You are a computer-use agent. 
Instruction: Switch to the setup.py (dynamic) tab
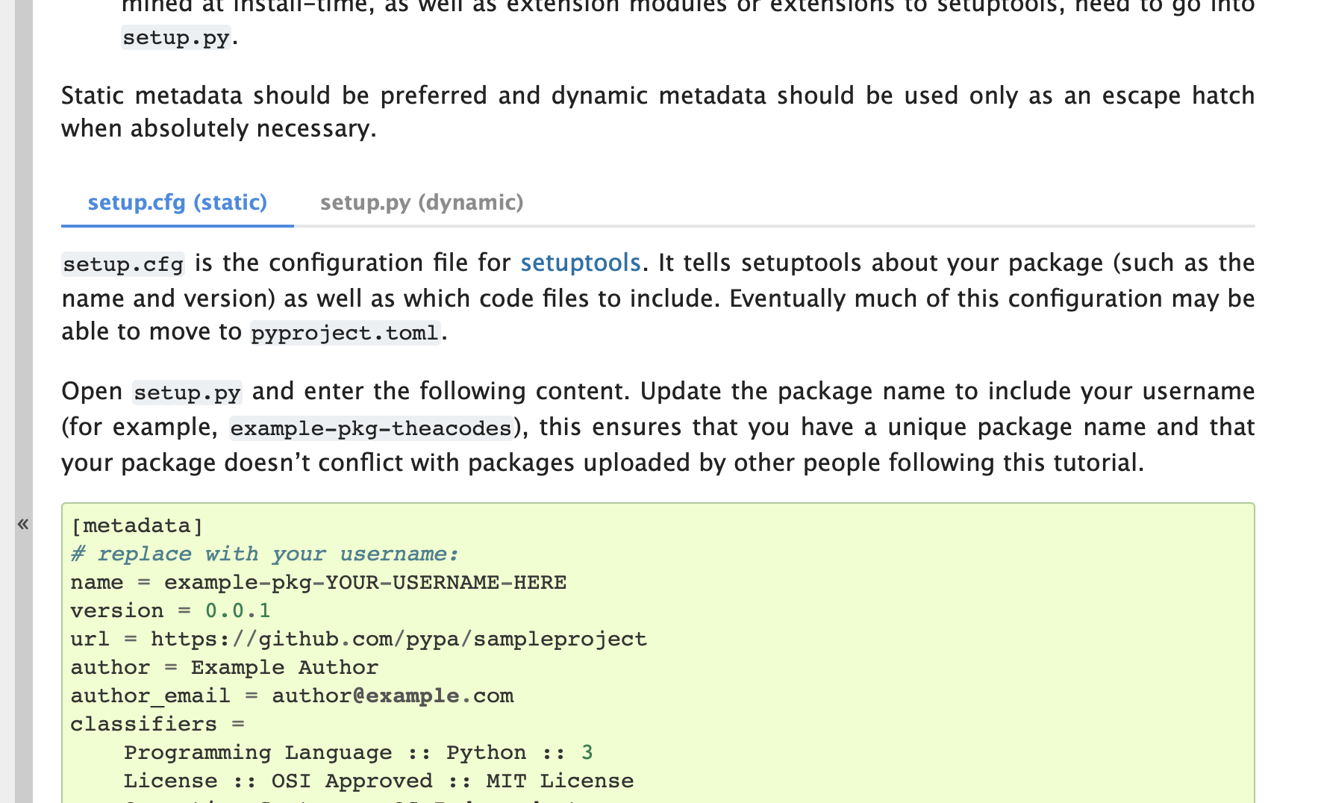[x=422, y=202]
